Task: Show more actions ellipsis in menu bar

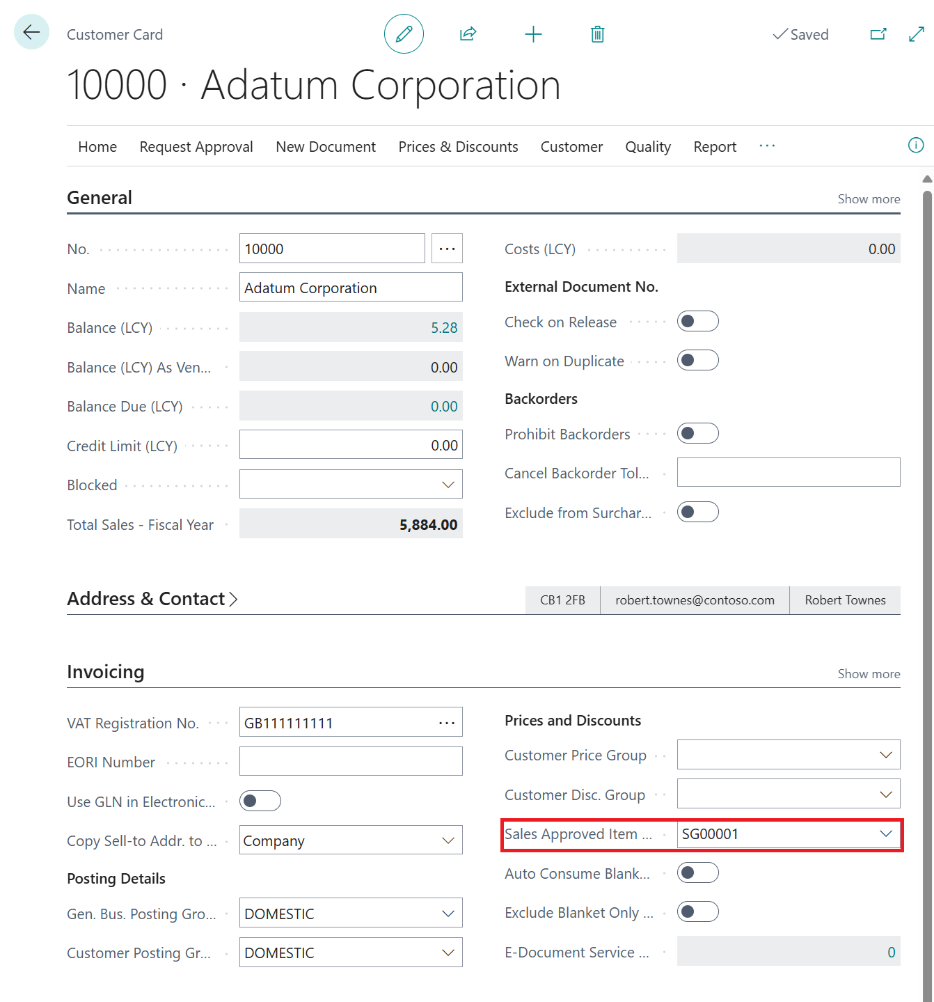Action: pos(767,146)
